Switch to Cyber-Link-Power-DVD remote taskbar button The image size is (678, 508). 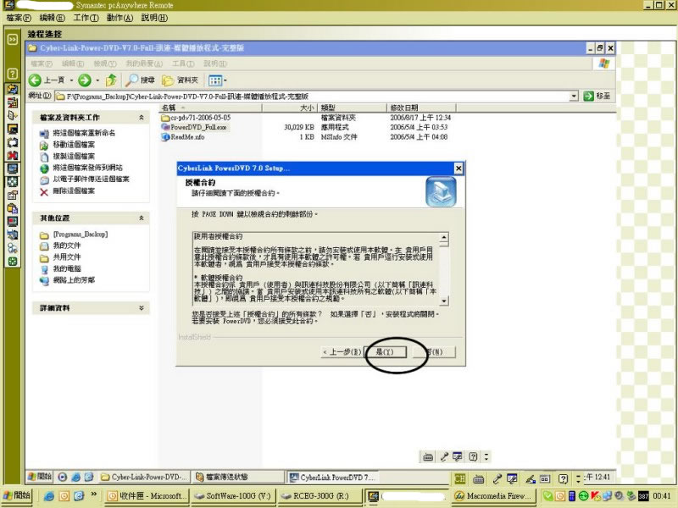click(144, 477)
